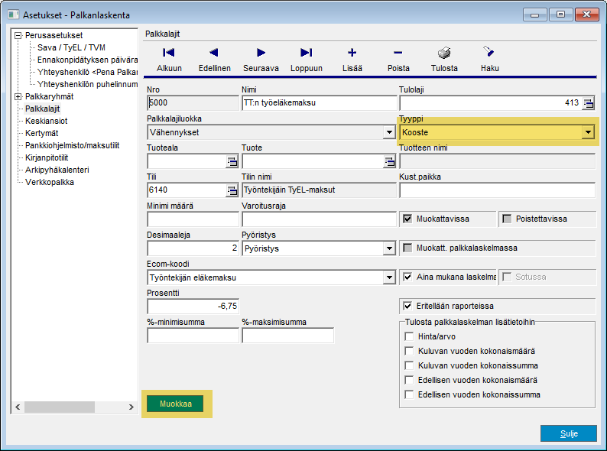Click the Nro field showing 5000

pos(193,103)
